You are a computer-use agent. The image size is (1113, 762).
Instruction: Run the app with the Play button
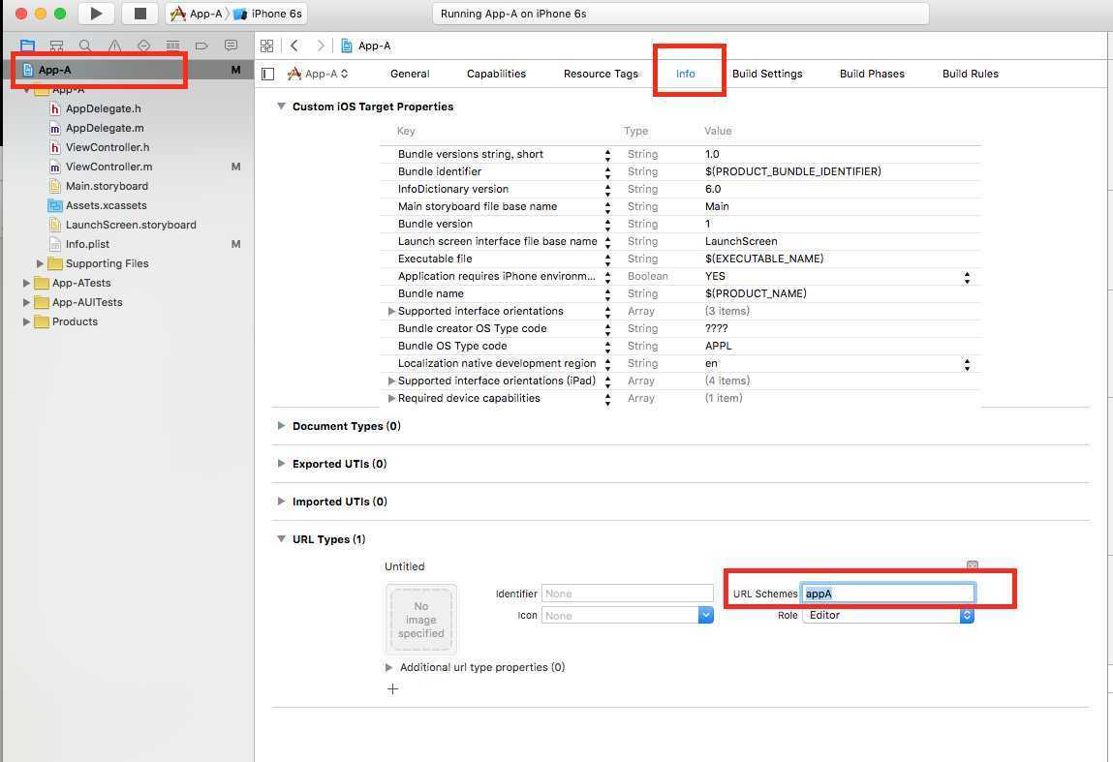pyautogui.click(x=97, y=14)
